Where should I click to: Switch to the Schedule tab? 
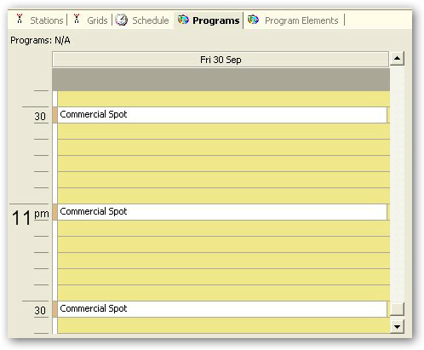[x=143, y=20]
